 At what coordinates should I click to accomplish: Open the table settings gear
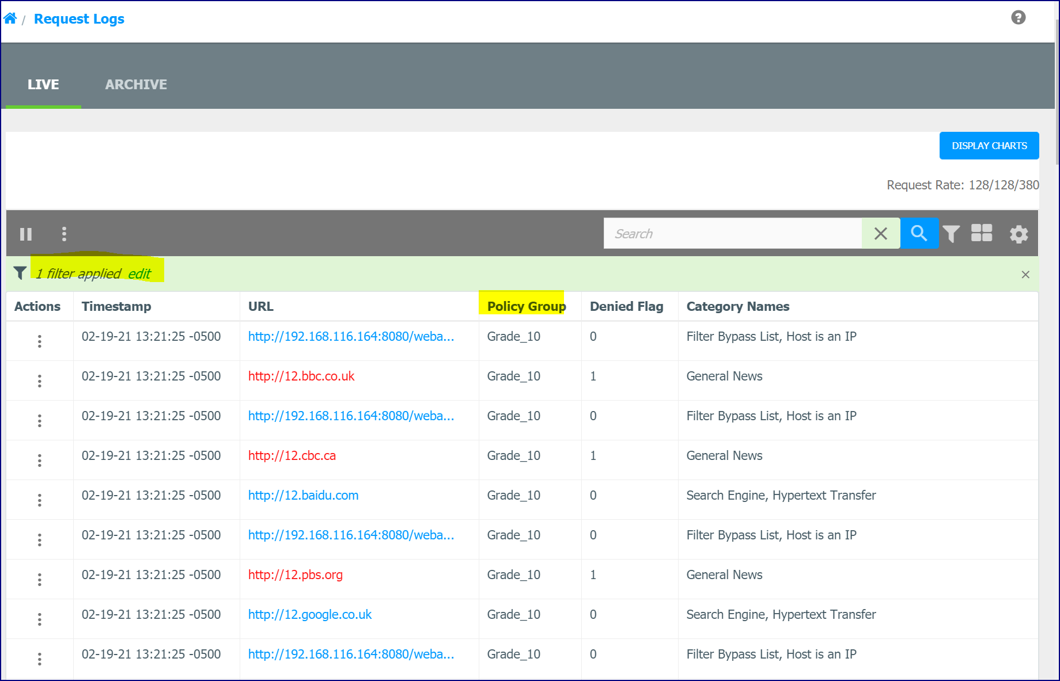(1019, 234)
